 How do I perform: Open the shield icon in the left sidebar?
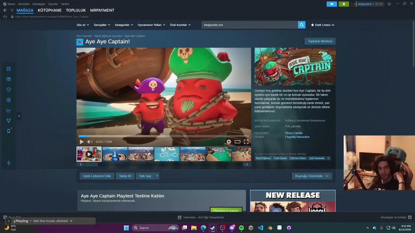9,90
